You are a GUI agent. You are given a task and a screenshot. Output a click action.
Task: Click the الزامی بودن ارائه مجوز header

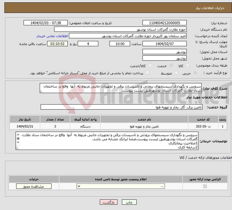coord(205,179)
